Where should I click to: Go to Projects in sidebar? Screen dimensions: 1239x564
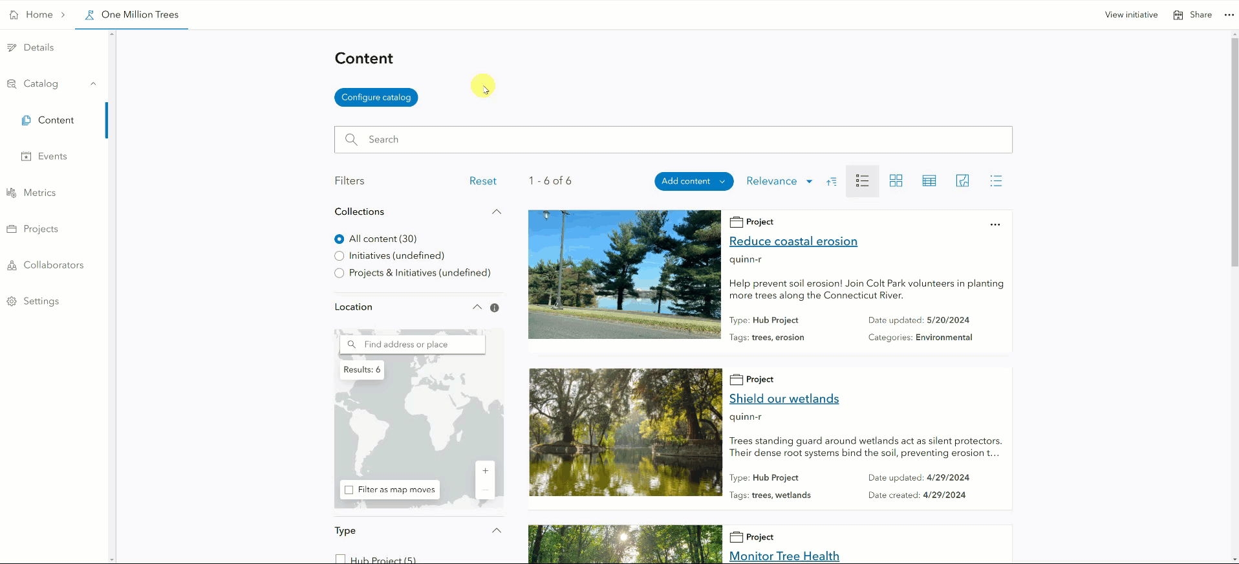[x=41, y=229]
